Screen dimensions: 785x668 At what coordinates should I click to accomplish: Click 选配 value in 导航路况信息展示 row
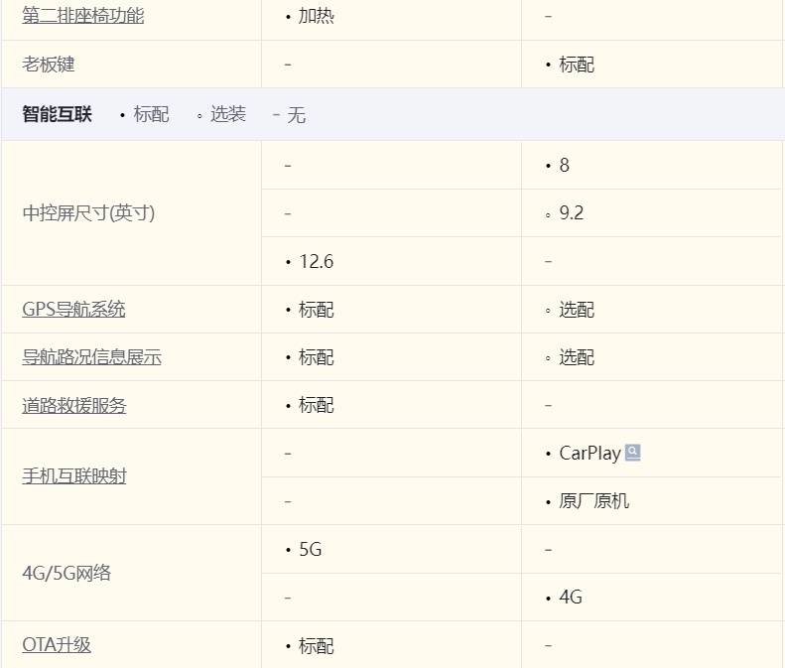coord(577,357)
